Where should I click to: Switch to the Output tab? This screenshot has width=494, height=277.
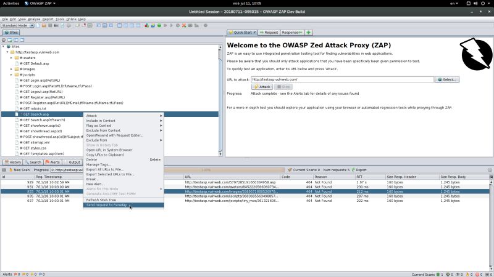pos(72,162)
